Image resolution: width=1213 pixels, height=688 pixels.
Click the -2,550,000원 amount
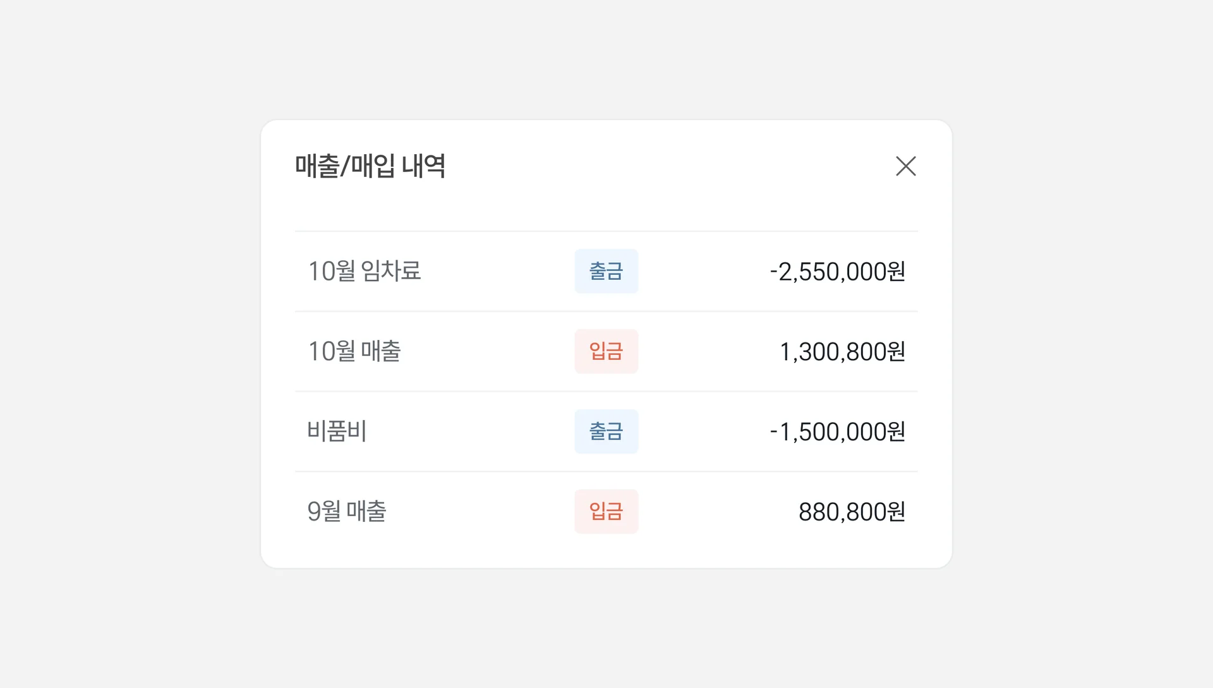click(x=838, y=271)
